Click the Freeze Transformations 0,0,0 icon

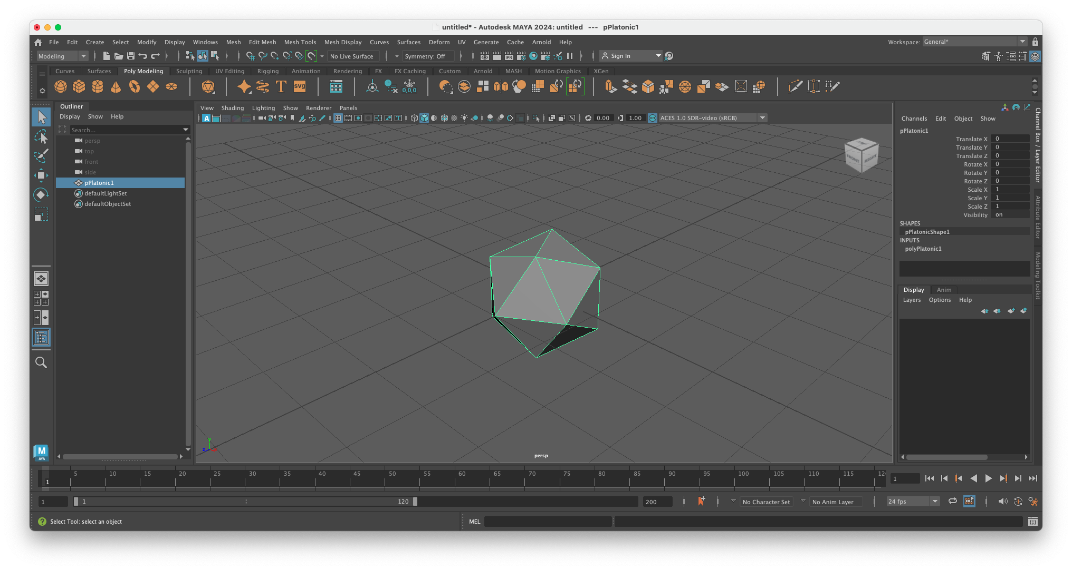409,86
